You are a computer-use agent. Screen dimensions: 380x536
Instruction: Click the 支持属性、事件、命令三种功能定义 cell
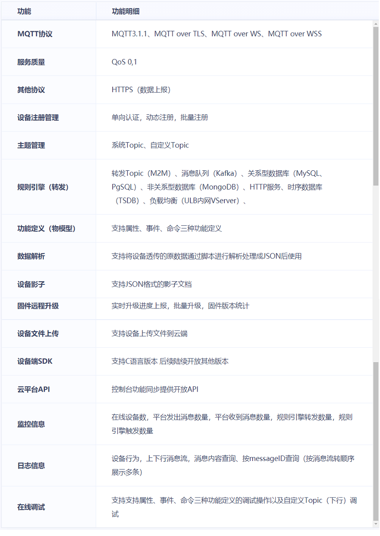point(166,228)
